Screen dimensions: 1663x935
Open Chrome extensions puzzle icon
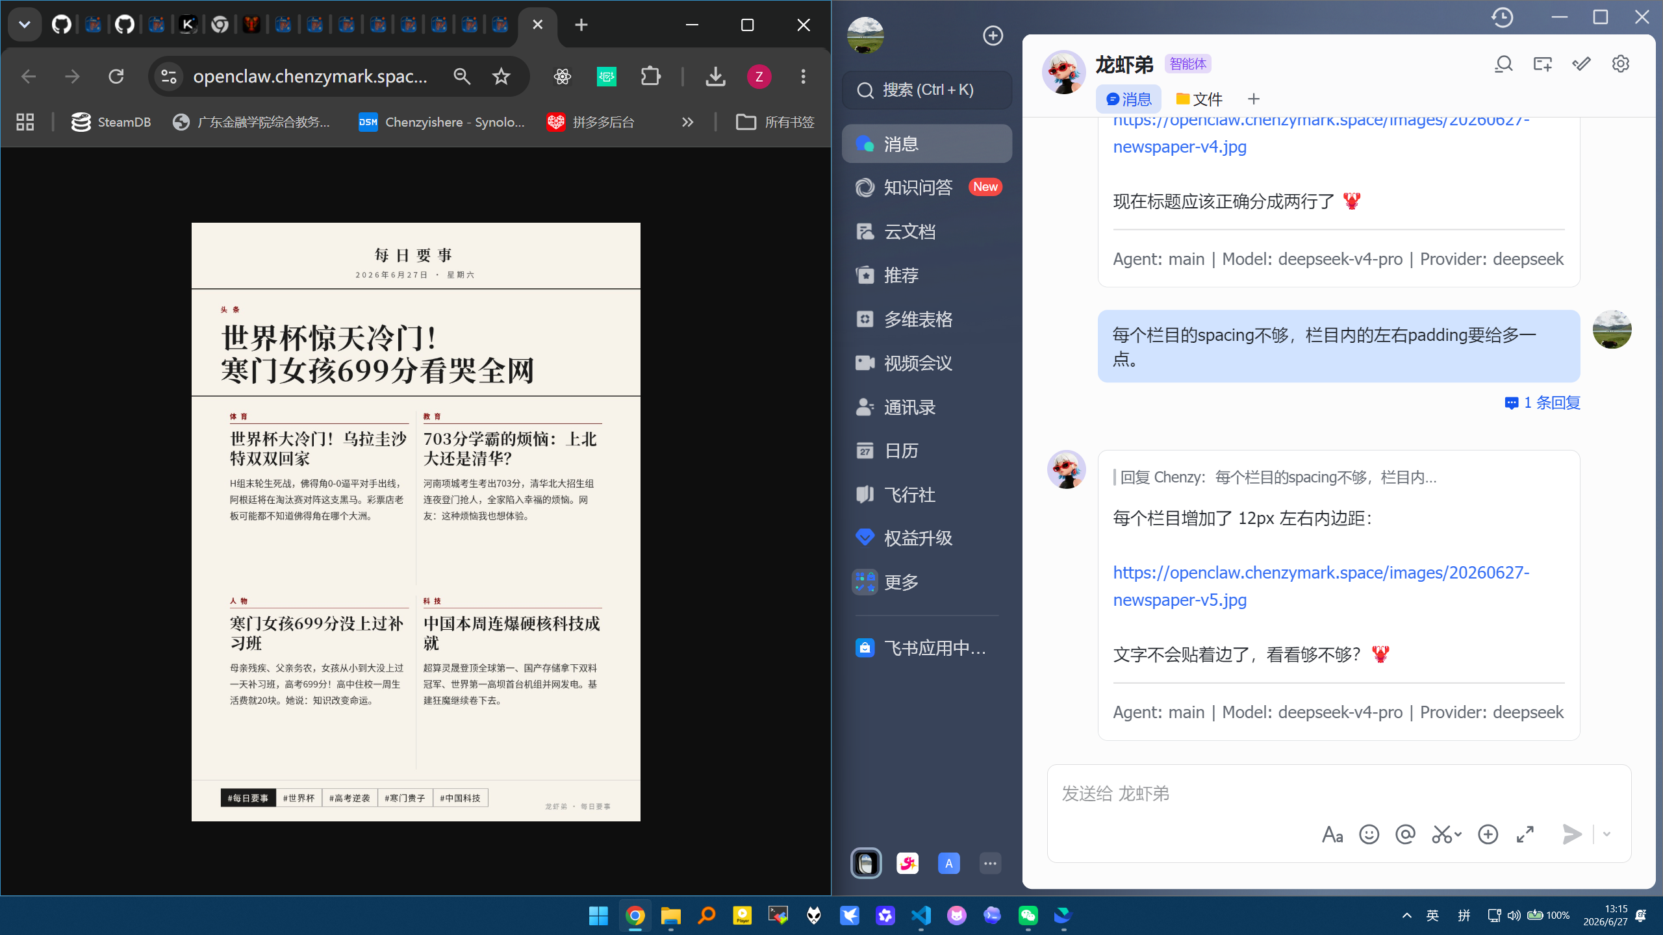pos(650,77)
